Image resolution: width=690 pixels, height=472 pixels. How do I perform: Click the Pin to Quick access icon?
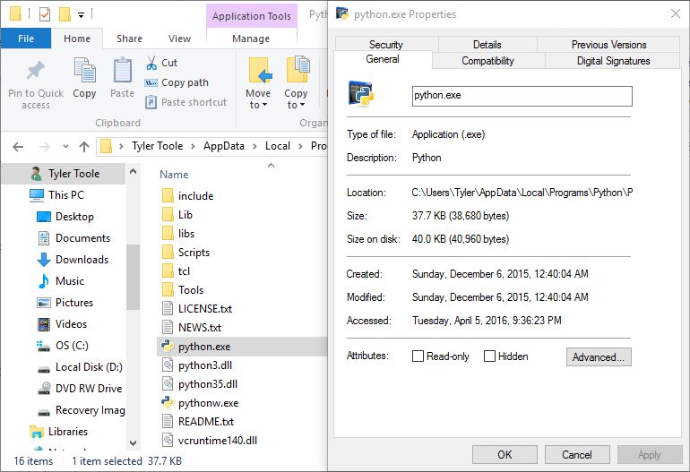pos(35,71)
